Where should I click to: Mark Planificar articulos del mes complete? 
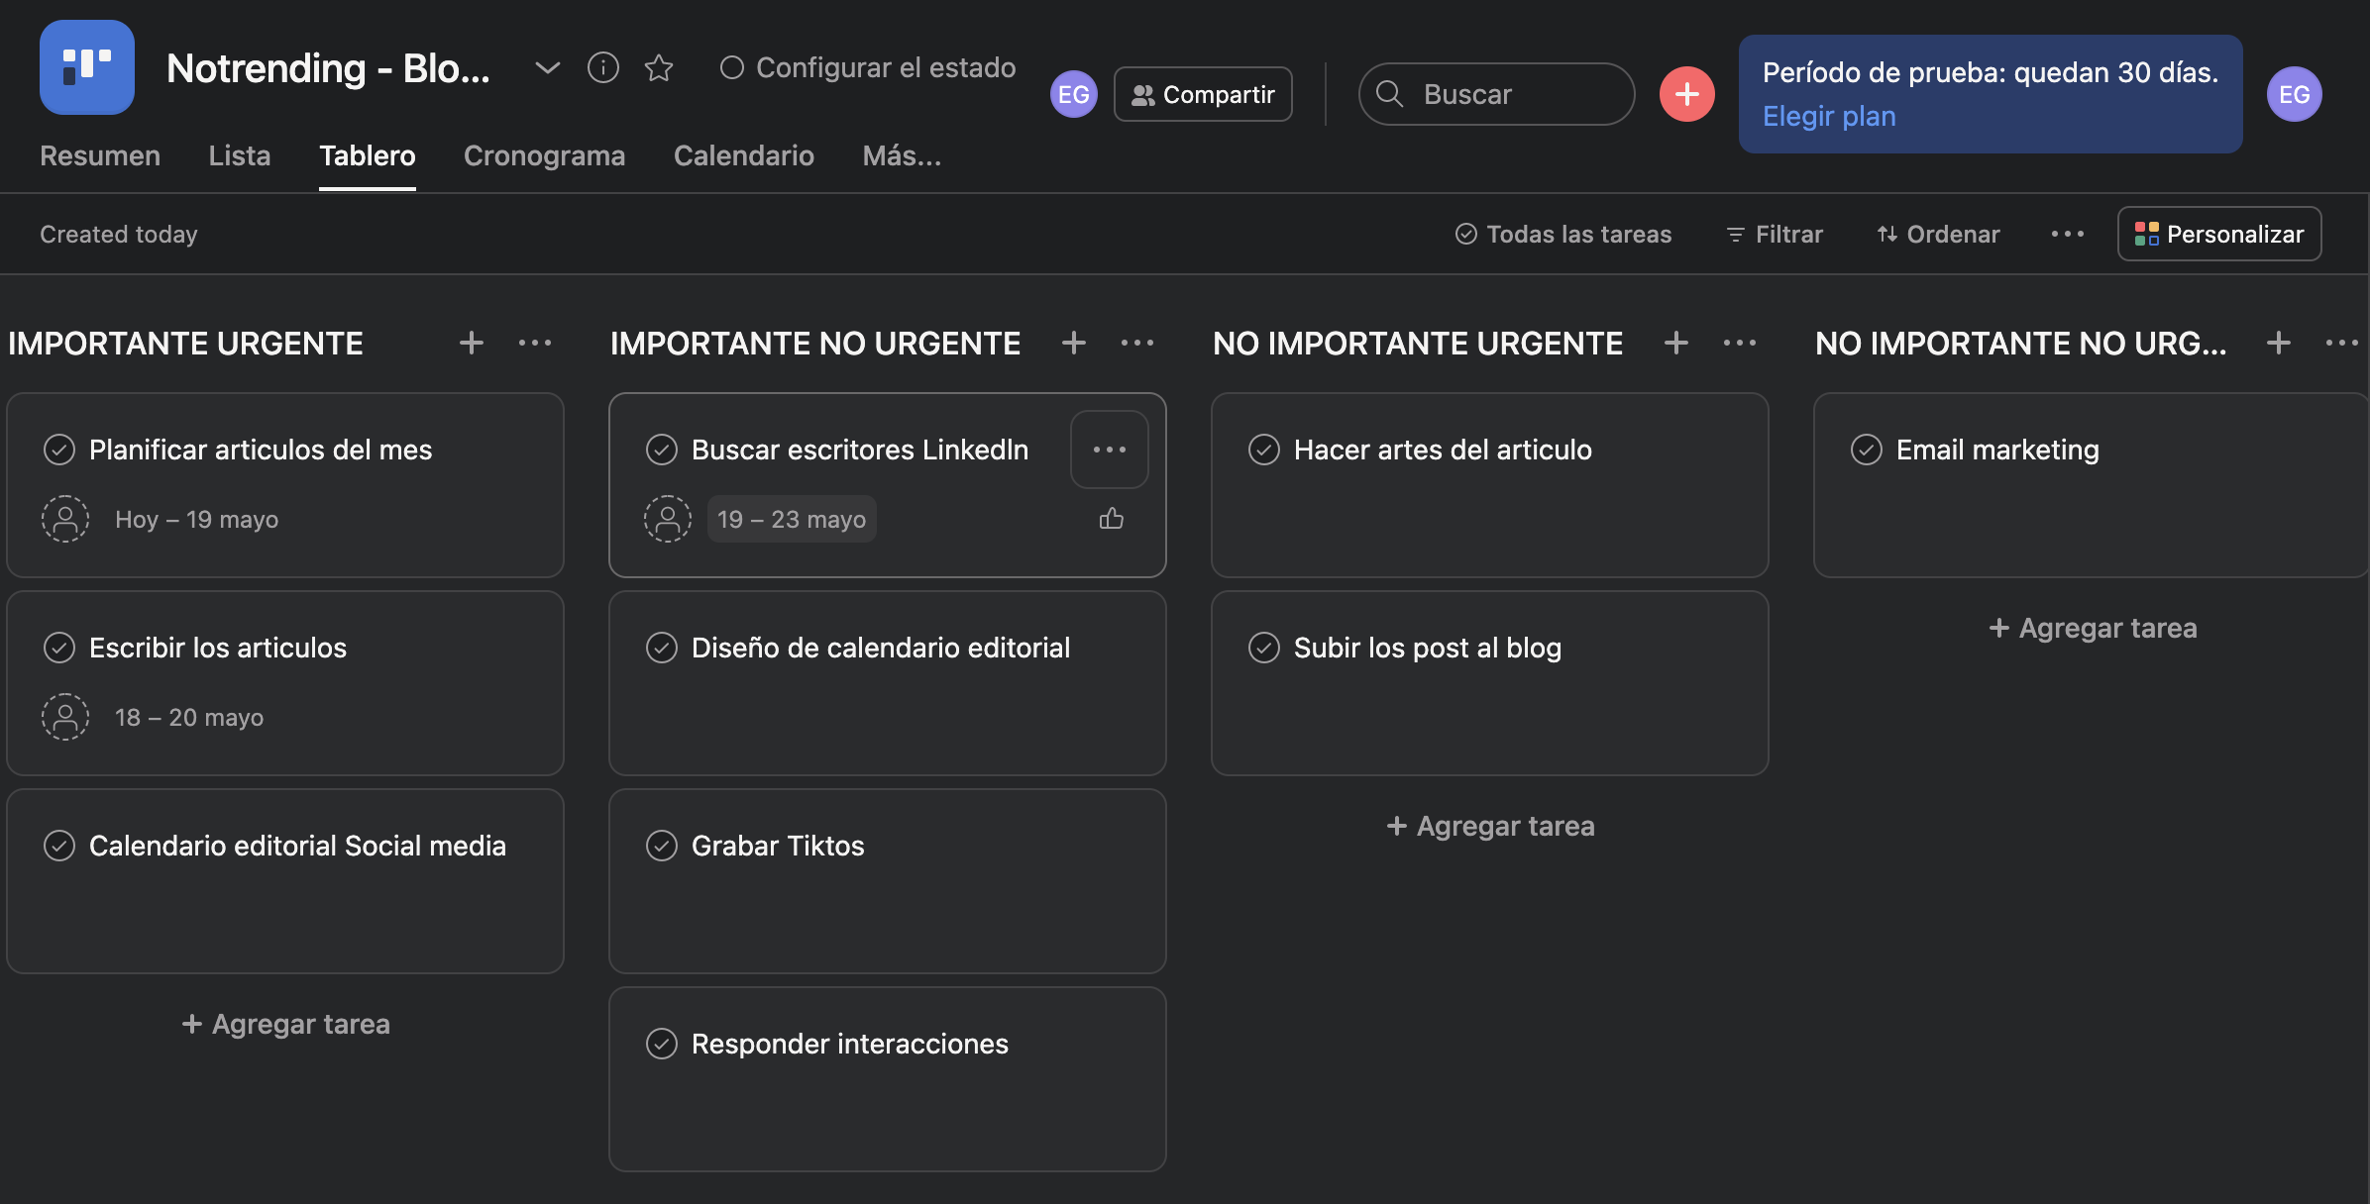59,450
